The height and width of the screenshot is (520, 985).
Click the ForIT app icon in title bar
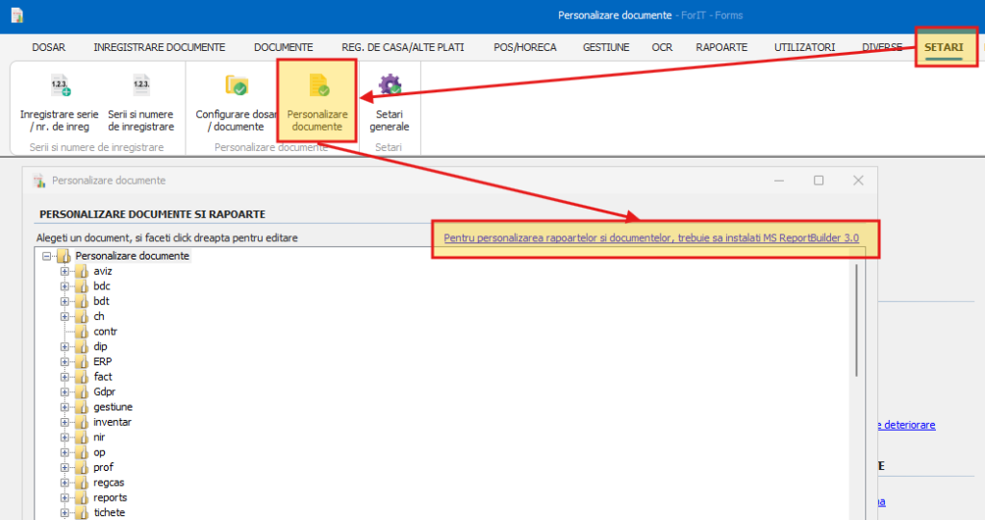click(16, 15)
